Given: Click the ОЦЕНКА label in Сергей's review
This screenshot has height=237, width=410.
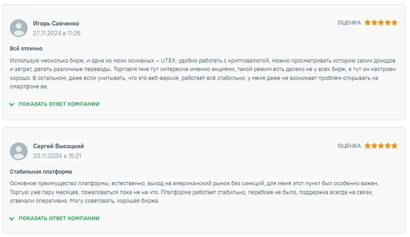Looking at the screenshot, I should tap(349, 146).
